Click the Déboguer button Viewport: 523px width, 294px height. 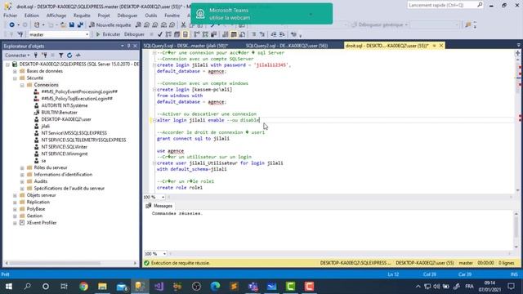[x=134, y=34]
